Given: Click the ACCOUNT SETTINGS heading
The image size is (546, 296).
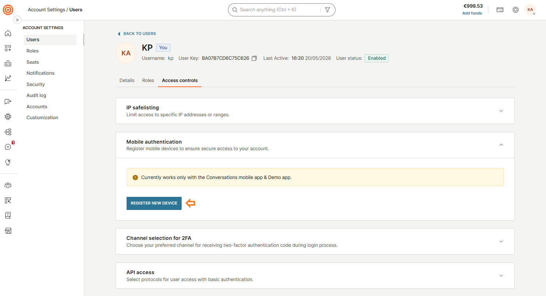Looking at the screenshot, I should [x=43, y=28].
